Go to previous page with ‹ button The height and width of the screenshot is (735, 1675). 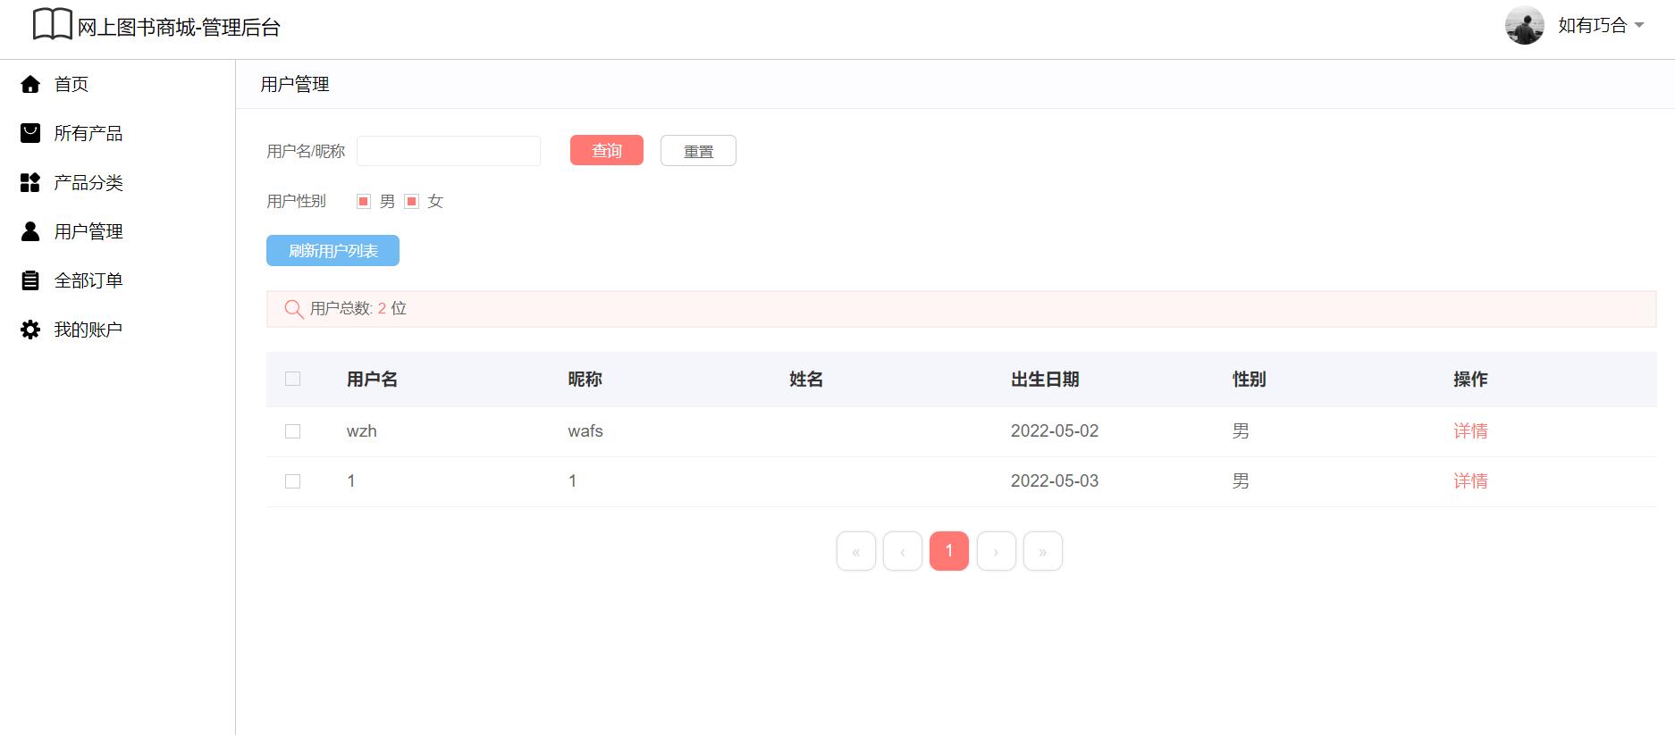pyautogui.click(x=903, y=551)
